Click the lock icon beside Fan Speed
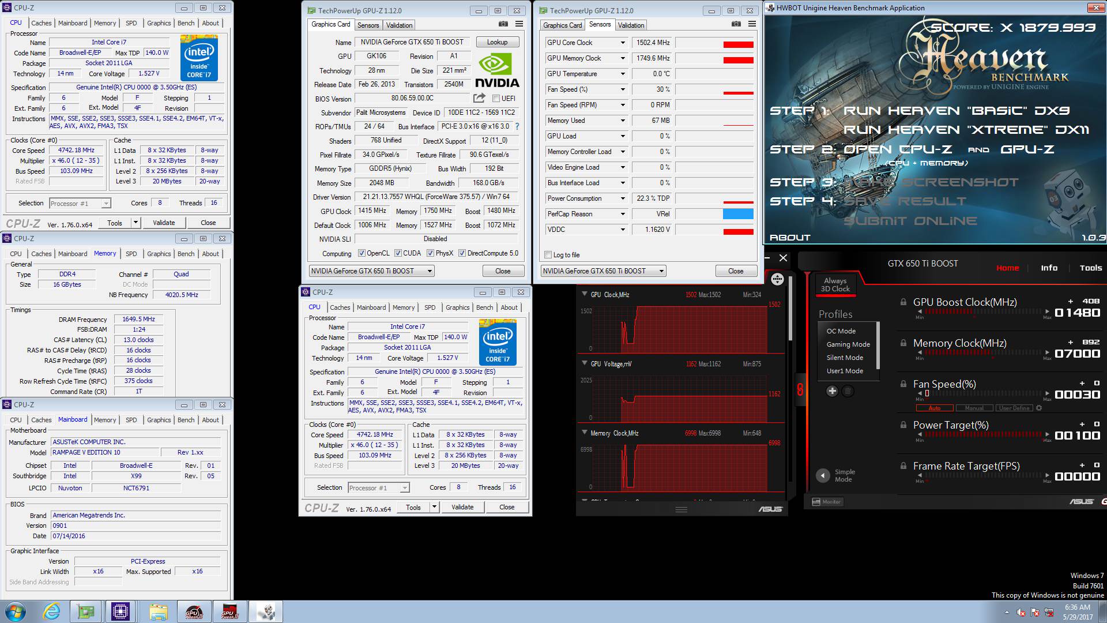1107x623 pixels. click(903, 384)
